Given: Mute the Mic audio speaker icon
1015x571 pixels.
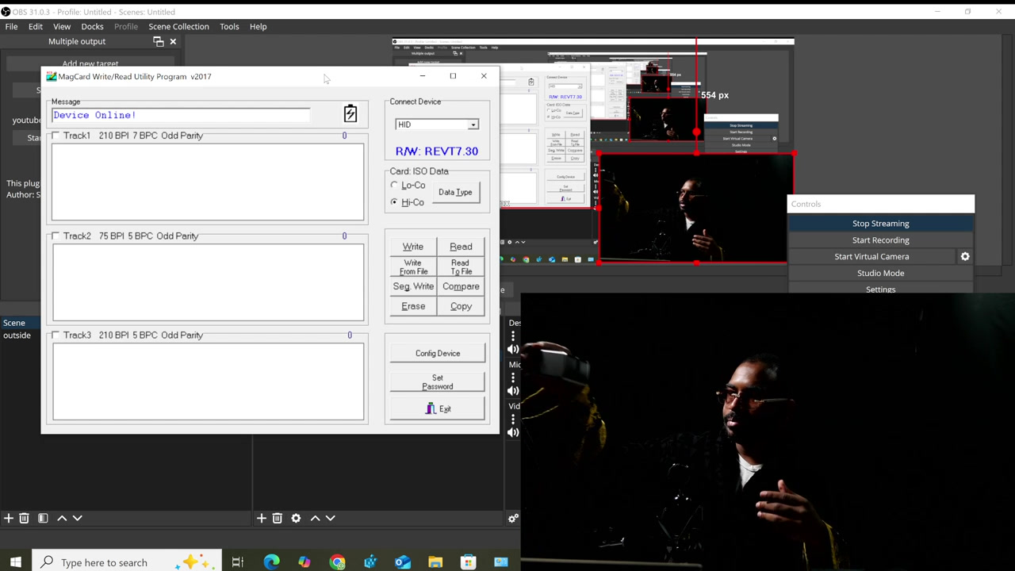Looking at the screenshot, I should [x=513, y=390].
